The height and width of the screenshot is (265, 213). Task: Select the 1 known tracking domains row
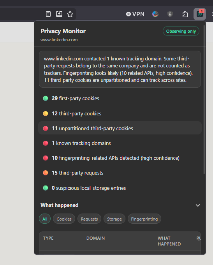coord(120,143)
